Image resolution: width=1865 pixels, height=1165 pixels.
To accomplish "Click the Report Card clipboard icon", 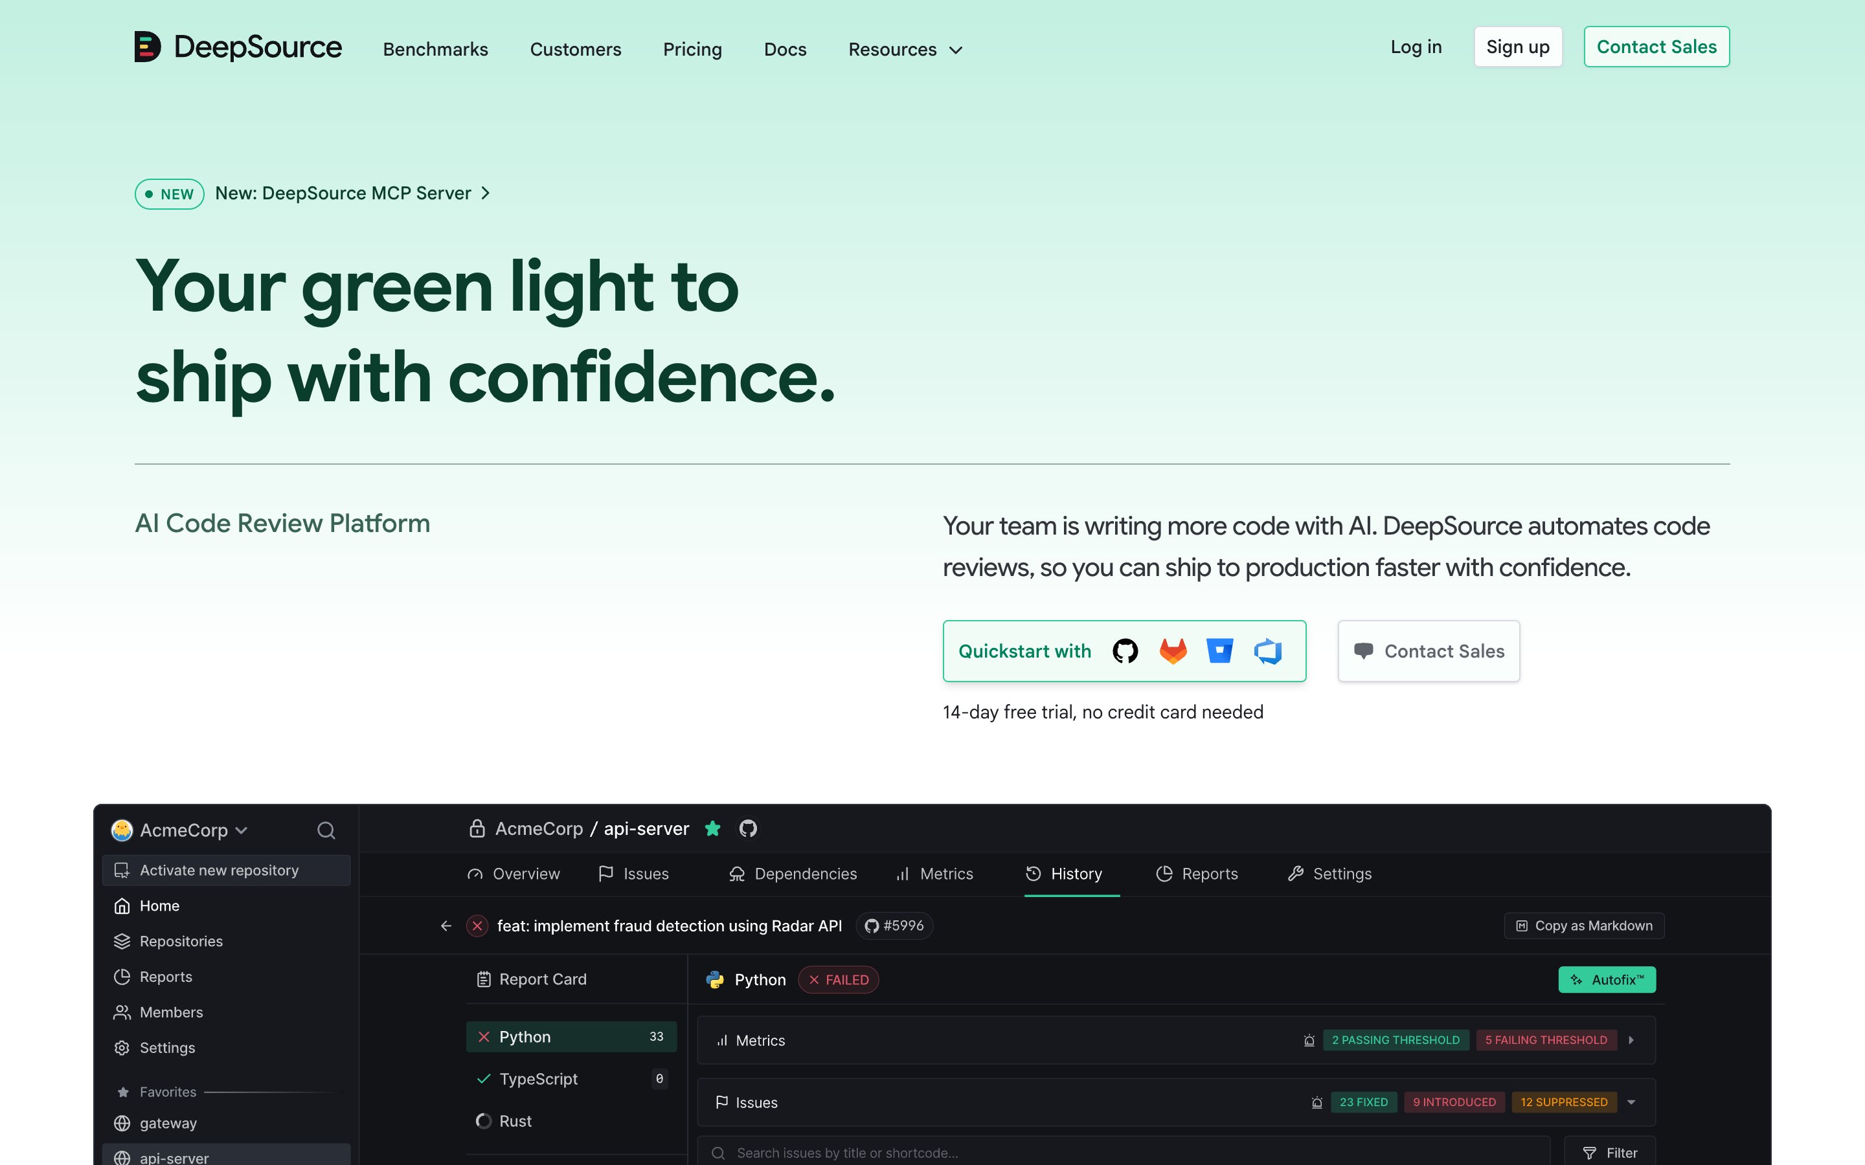I will point(484,979).
